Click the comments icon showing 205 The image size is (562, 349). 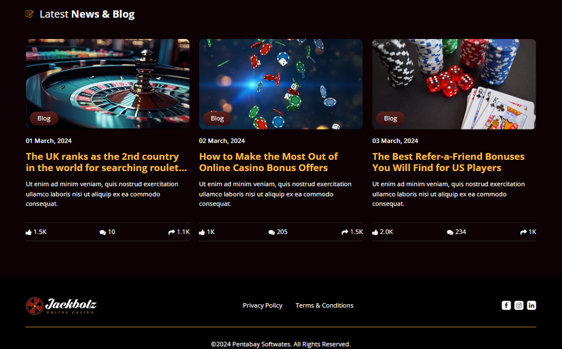[271, 232]
